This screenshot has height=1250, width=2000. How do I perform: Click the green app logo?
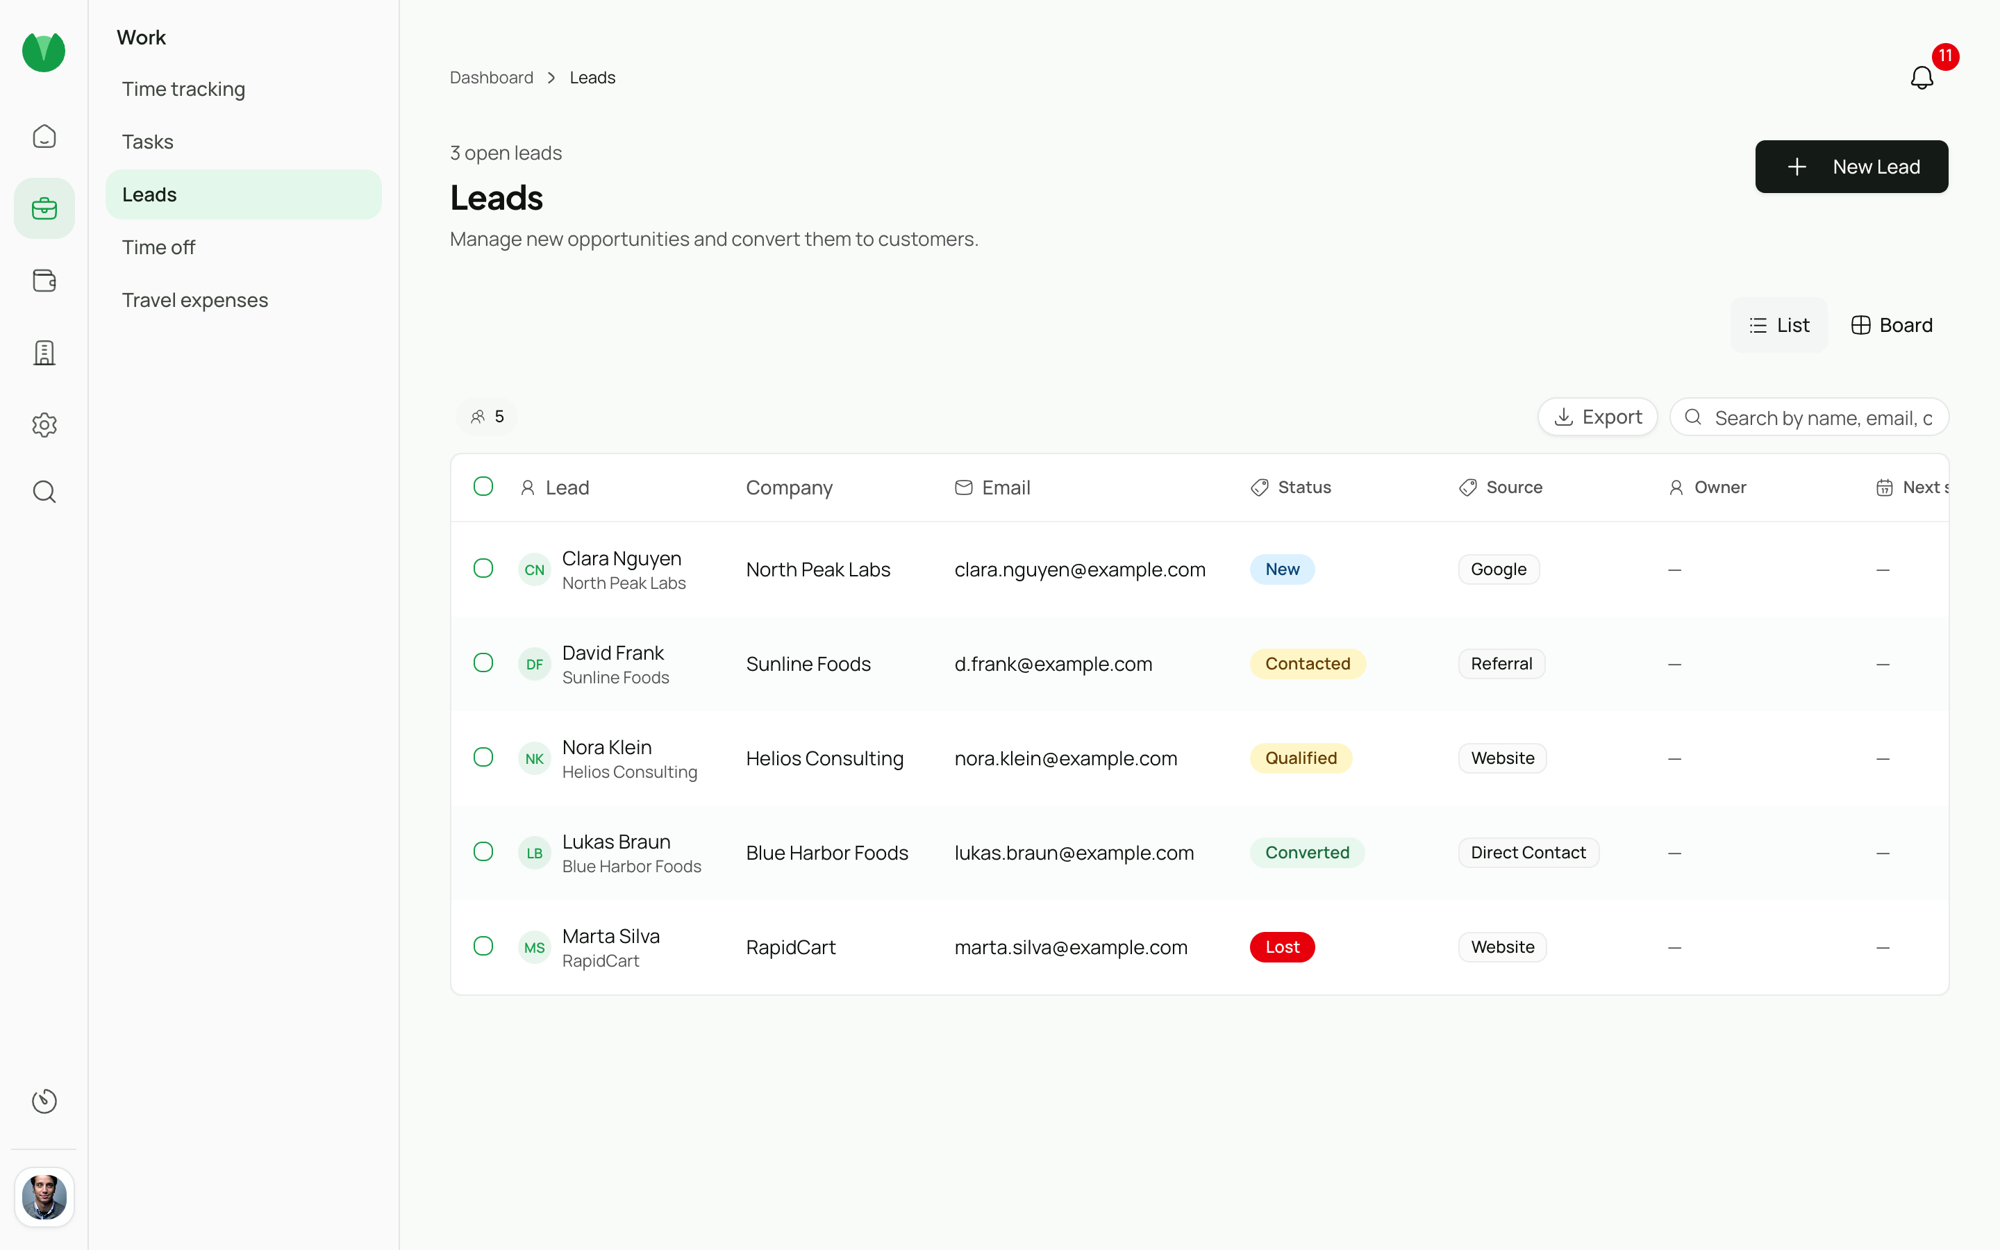(x=44, y=52)
